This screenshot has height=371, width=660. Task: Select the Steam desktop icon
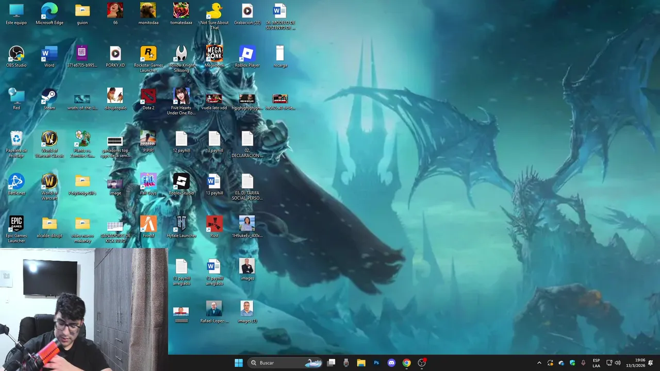point(49,99)
